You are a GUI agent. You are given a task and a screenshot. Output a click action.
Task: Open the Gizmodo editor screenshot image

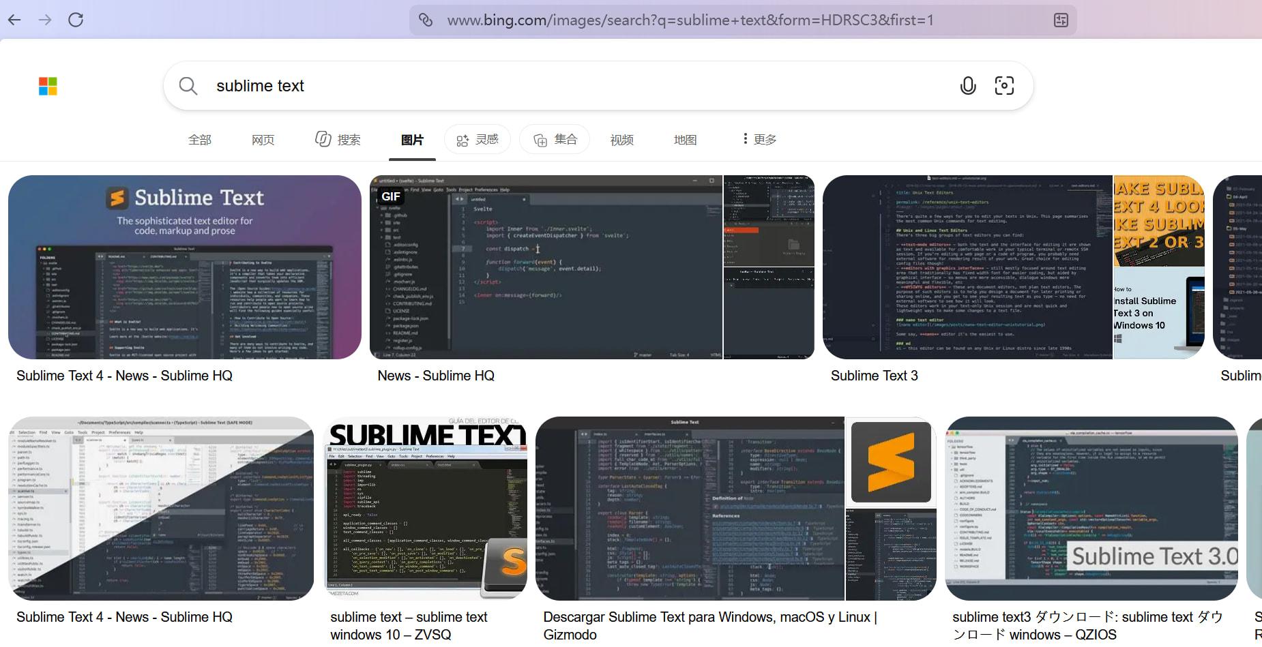click(x=690, y=509)
